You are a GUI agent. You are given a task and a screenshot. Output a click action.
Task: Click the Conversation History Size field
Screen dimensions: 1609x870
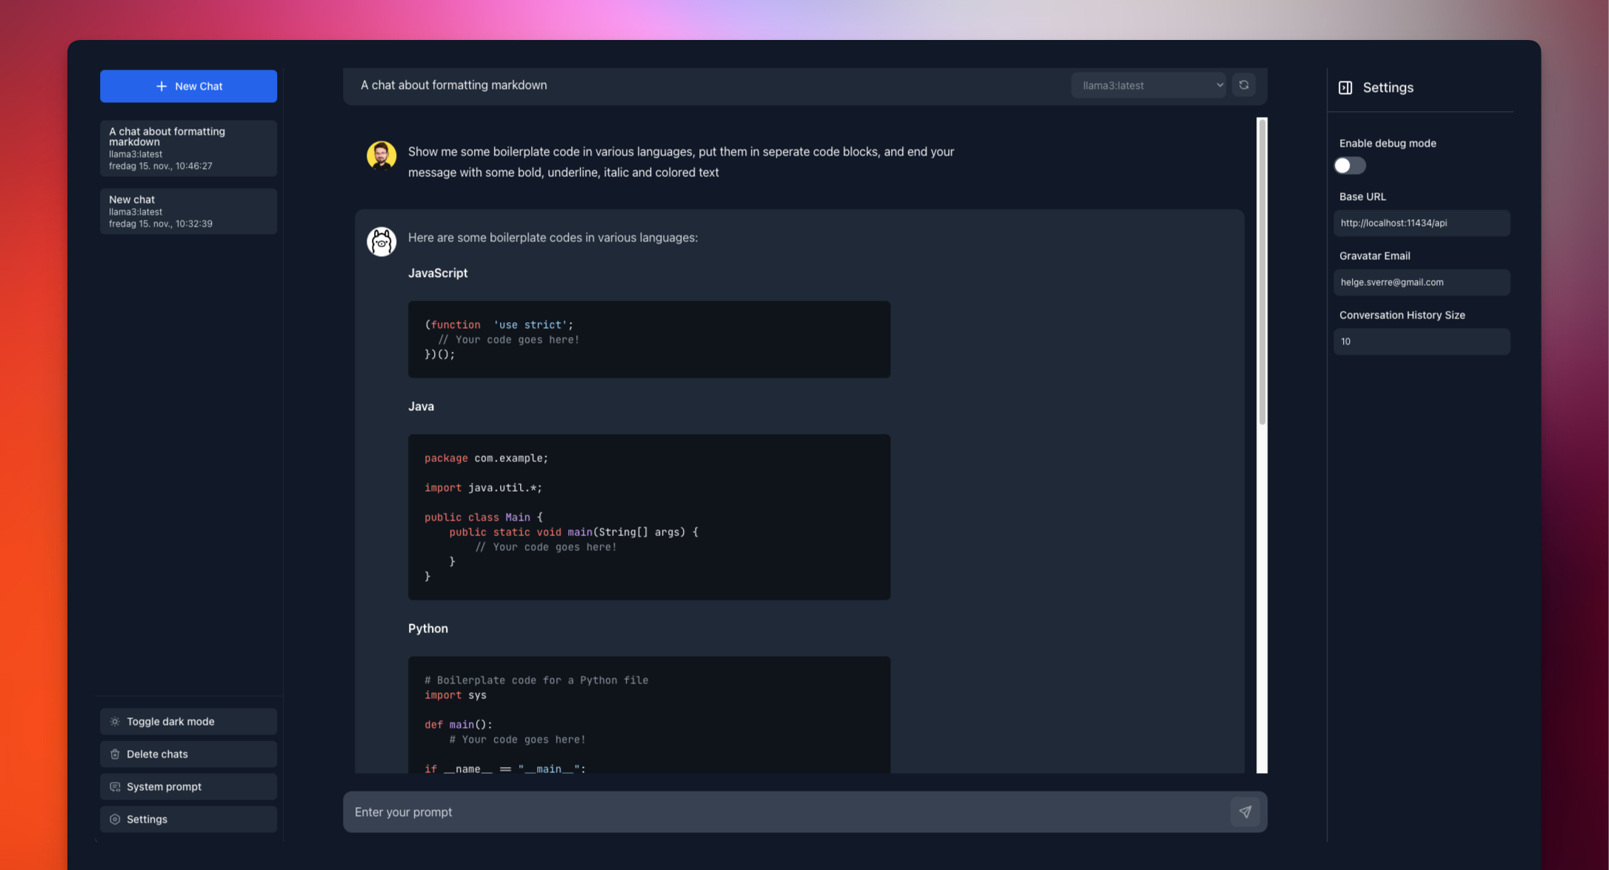1421,341
